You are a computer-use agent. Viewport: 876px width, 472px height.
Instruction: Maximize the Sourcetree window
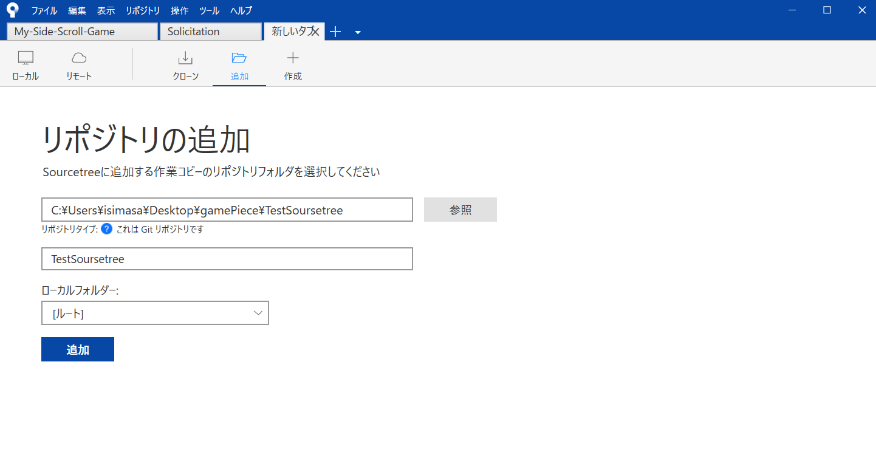pyautogui.click(x=827, y=10)
